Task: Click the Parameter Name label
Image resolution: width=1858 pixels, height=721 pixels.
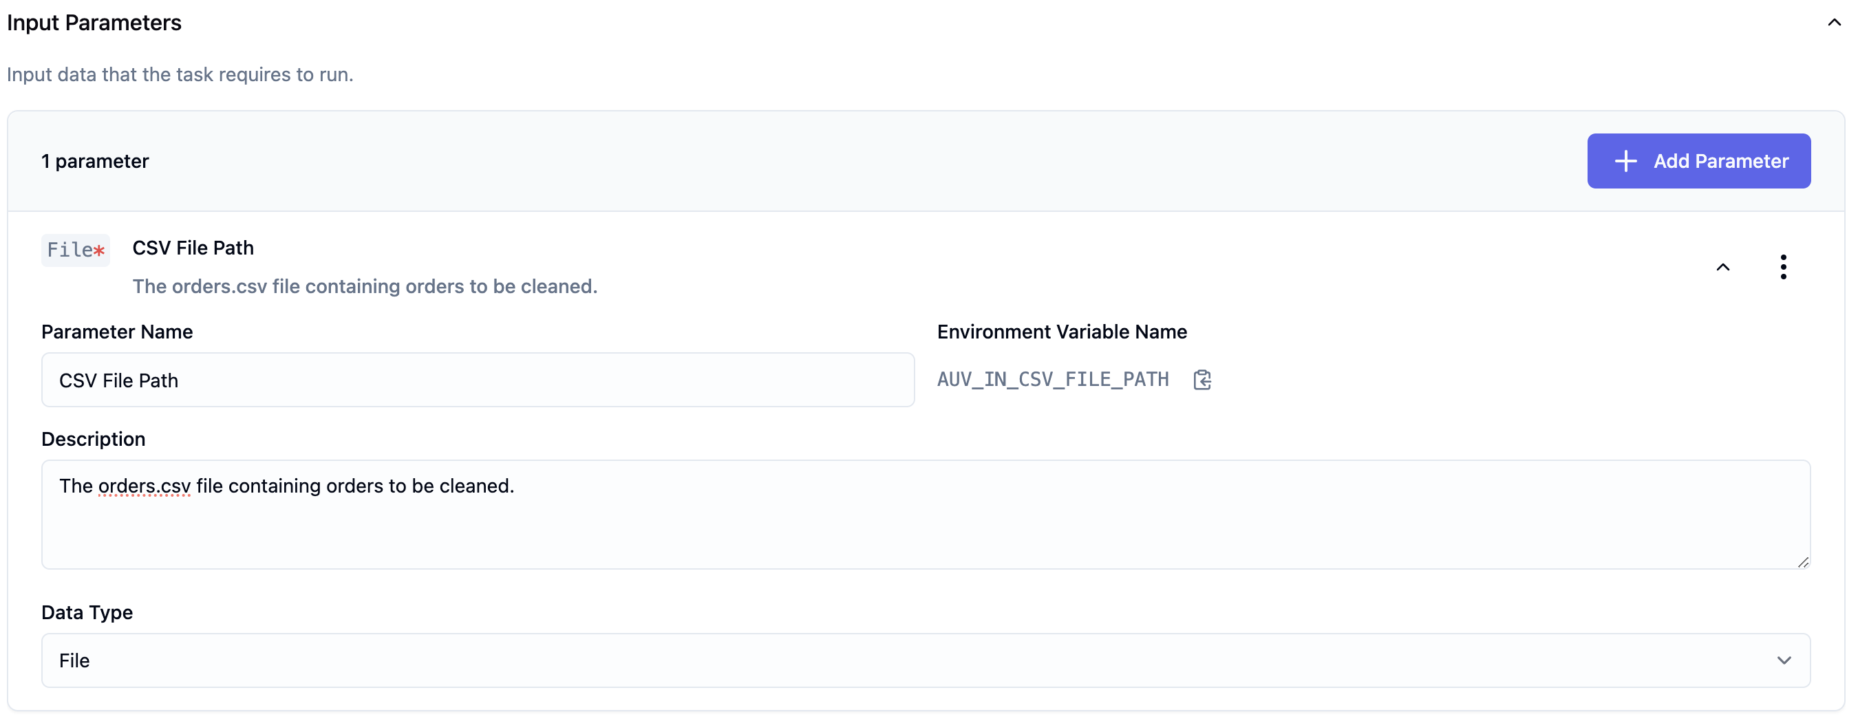Action: [x=117, y=332]
